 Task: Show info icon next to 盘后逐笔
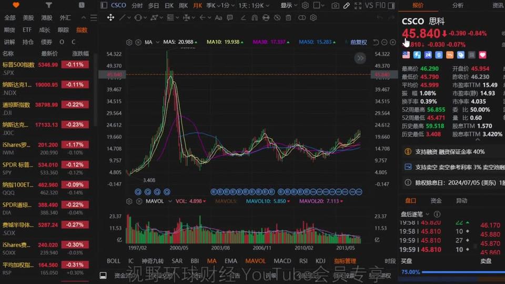437,214
